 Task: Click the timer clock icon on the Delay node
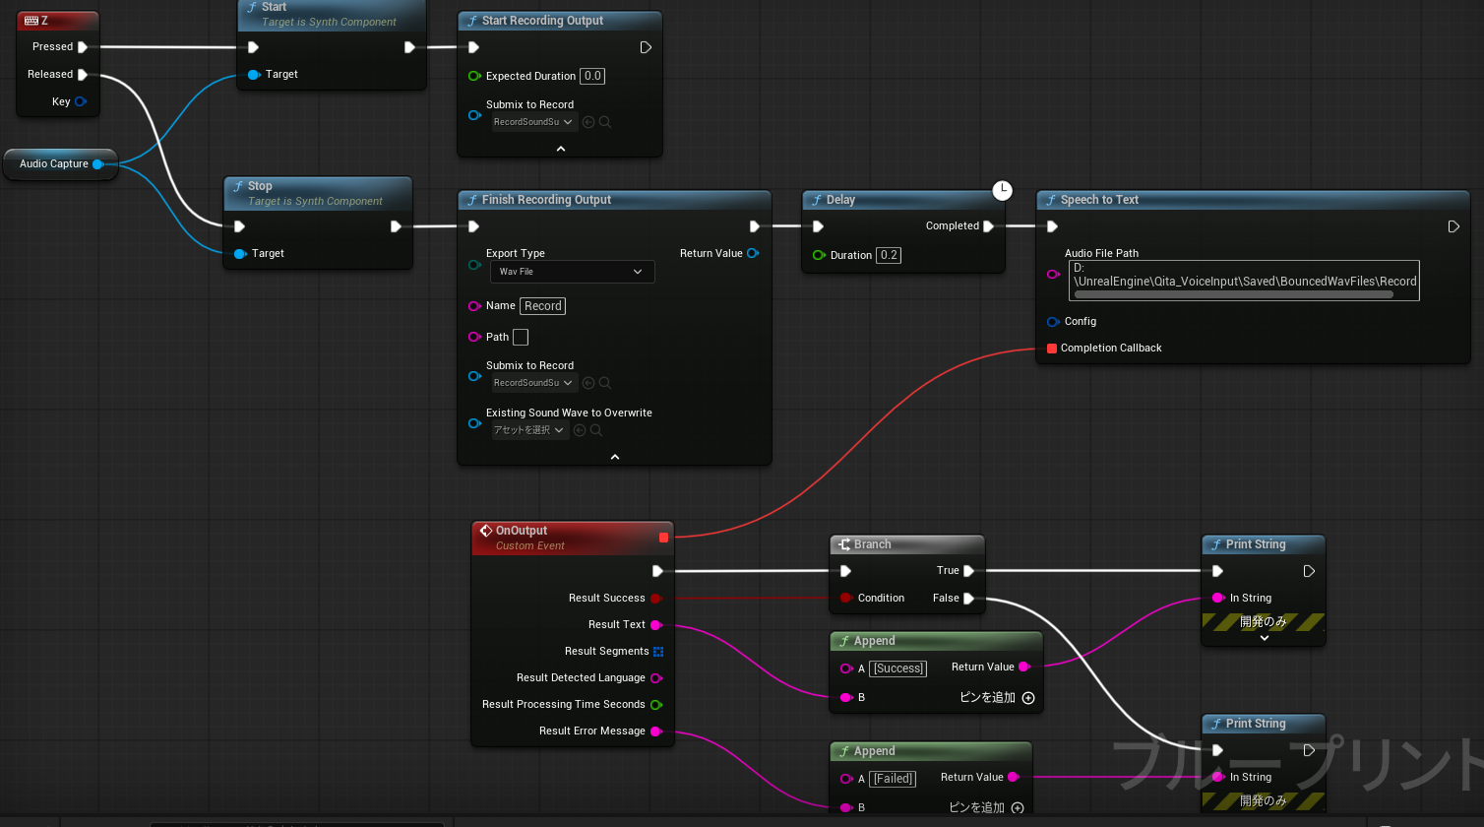pyautogui.click(x=1002, y=190)
